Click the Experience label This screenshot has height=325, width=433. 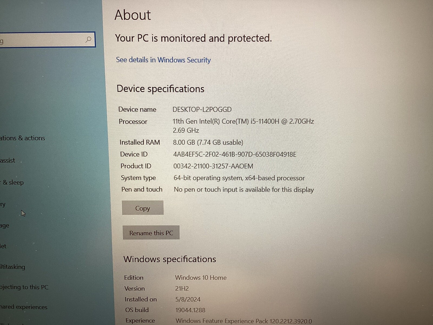(140, 321)
